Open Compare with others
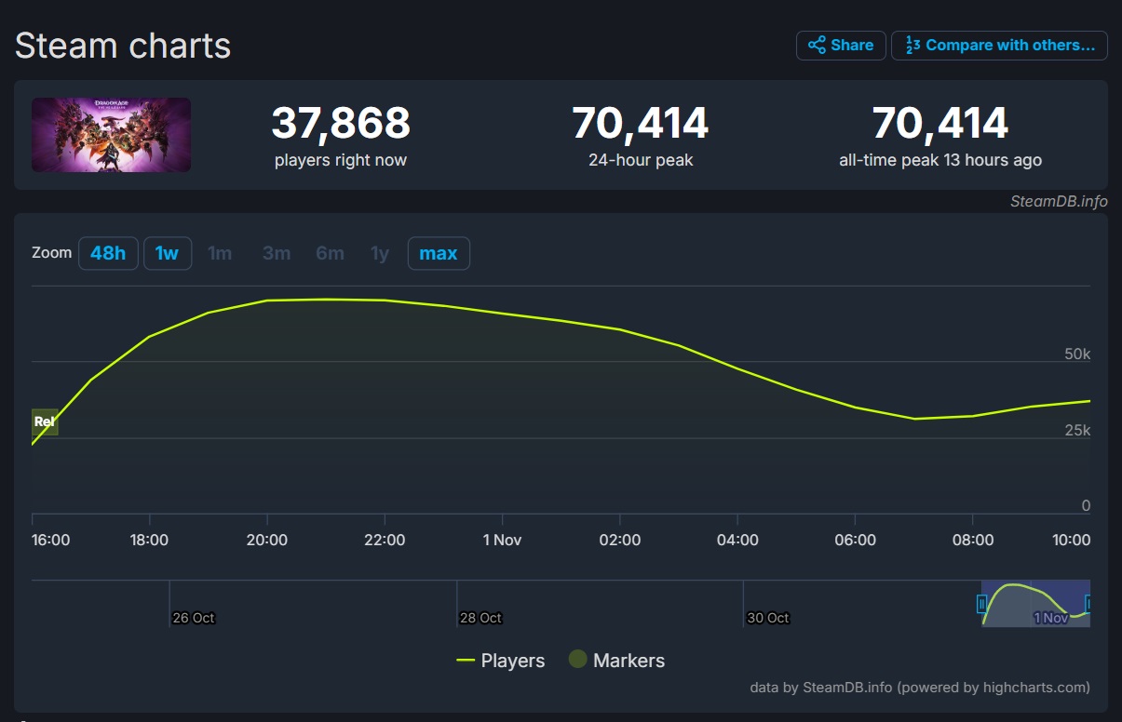The image size is (1122, 722). pos(999,46)
